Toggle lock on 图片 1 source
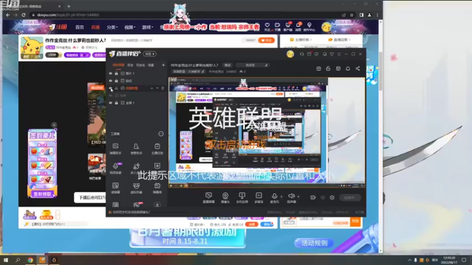Screen dimensions: 472x265 [x=116, y=73]
